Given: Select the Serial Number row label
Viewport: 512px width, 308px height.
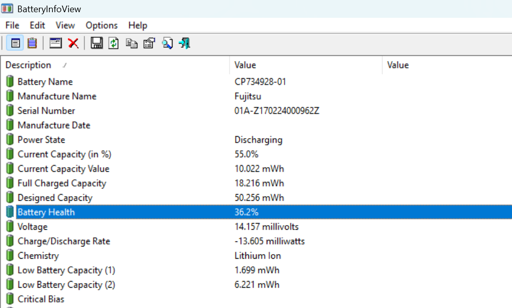Looking at the screenshot, I should [46, 110].
